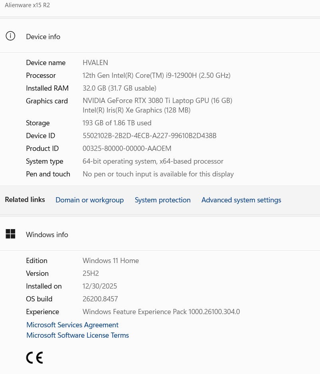The height and width of the screenshot is (374, 320).
Task: Open Advanced system settings link
Action: tap(241, 200)
